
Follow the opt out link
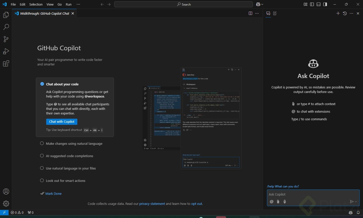point(197,204)
